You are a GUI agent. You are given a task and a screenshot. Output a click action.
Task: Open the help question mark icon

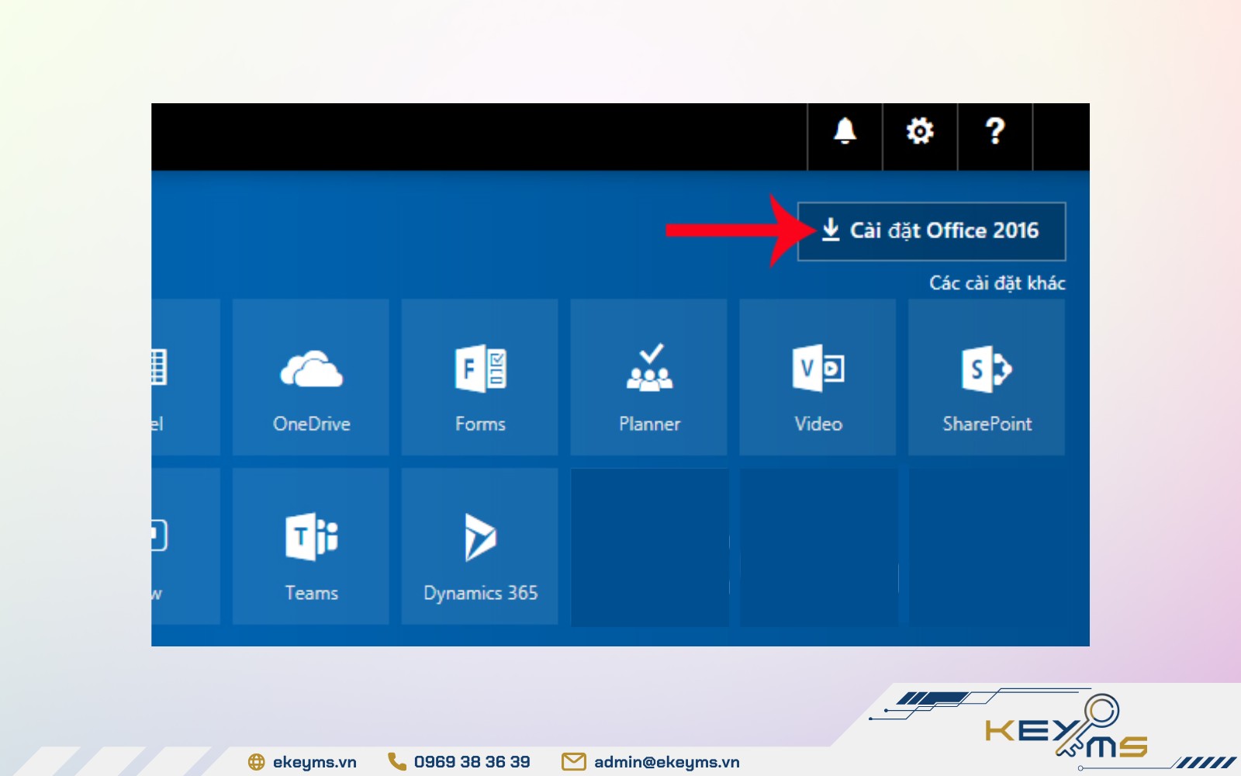click(x=995, y=131)
